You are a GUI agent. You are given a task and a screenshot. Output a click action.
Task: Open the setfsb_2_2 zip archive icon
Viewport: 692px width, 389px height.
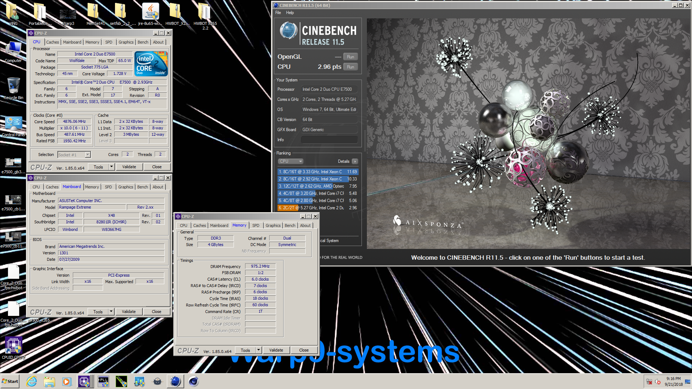[x=123, y=14]
